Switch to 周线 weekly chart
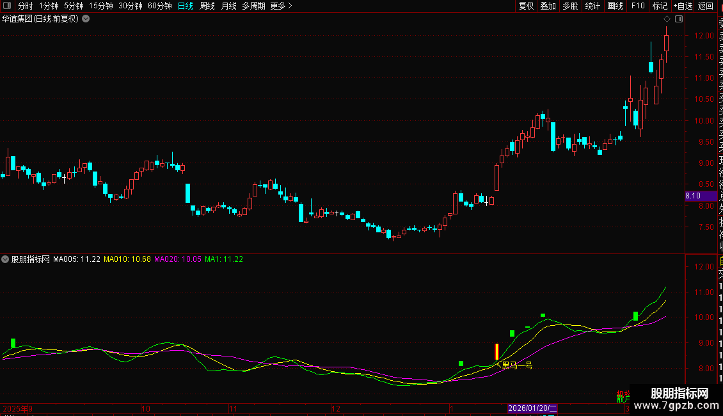The width and height of the screenshot is (723, 416). click(207, 6)
